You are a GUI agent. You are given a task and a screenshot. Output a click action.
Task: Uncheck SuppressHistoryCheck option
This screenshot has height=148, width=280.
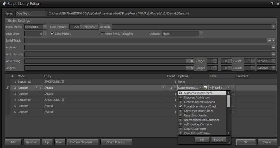180,93
